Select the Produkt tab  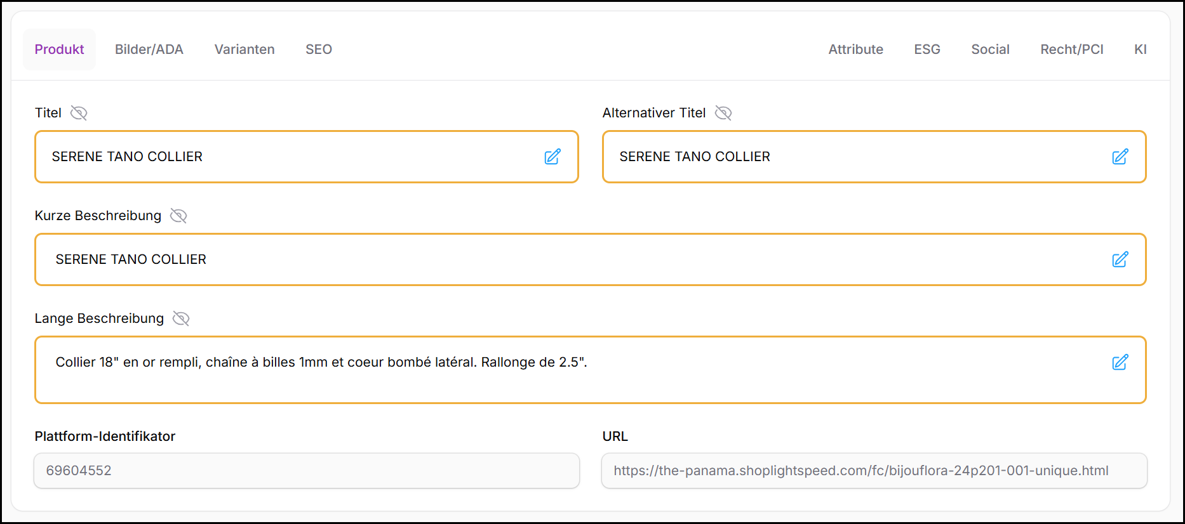point(59,49)
